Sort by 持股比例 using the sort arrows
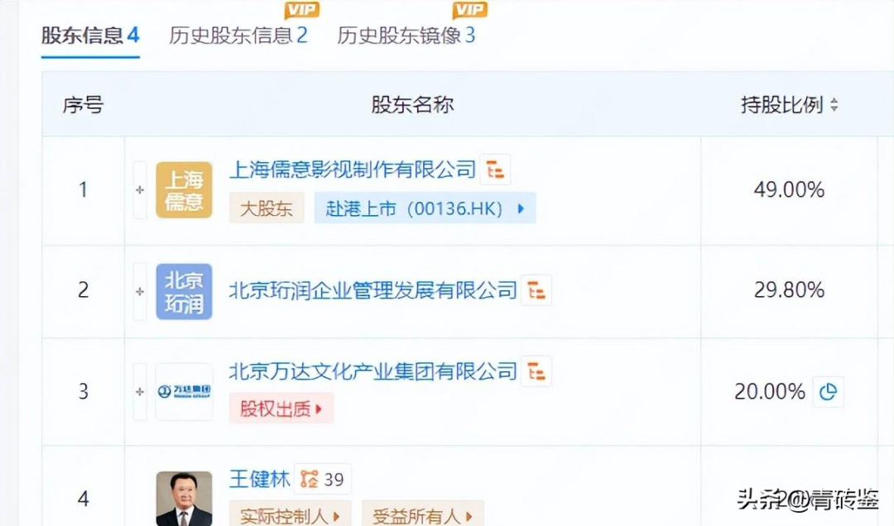Screen dimensions: 894x526 click(834, 105)
